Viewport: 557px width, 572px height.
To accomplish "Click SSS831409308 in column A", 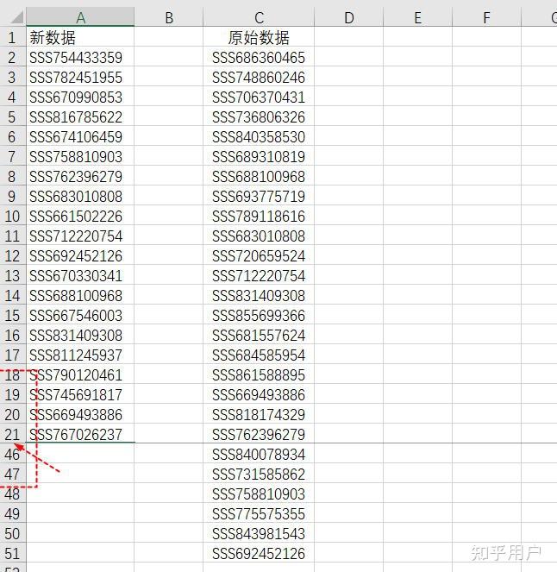I will coord(80,336).
